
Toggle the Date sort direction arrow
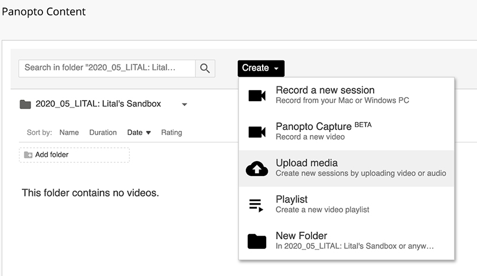click(x=148, y=133)
